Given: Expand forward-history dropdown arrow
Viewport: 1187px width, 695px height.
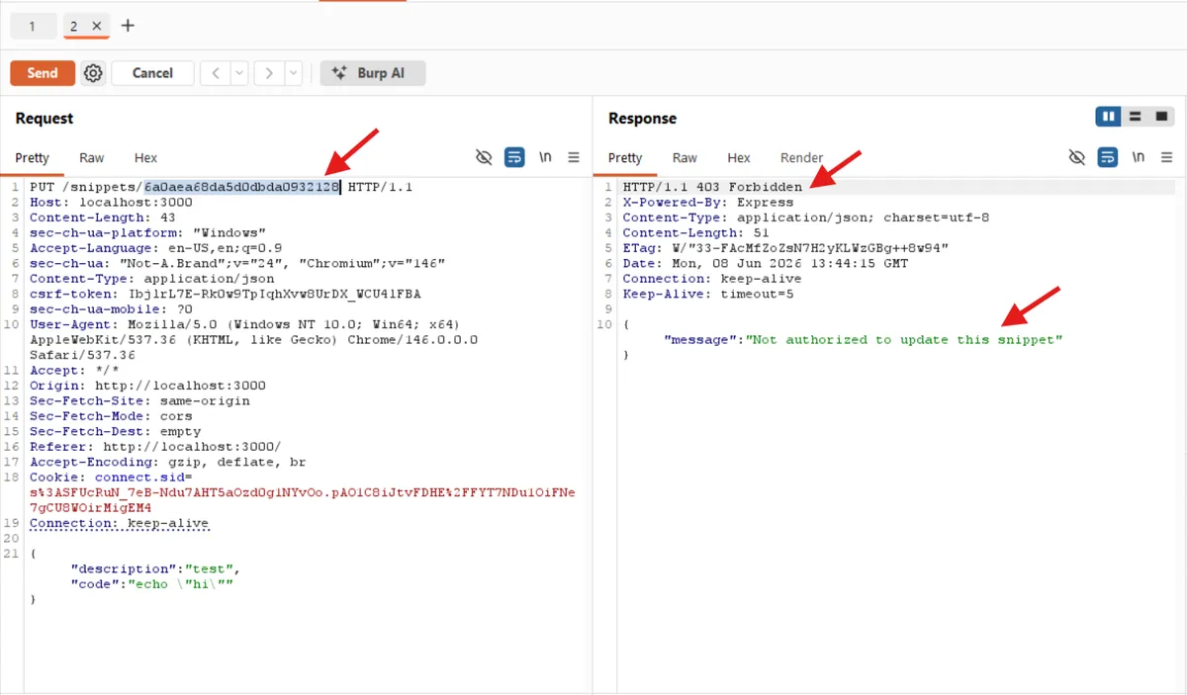Looking at the screenshot, I should (293, 73).
